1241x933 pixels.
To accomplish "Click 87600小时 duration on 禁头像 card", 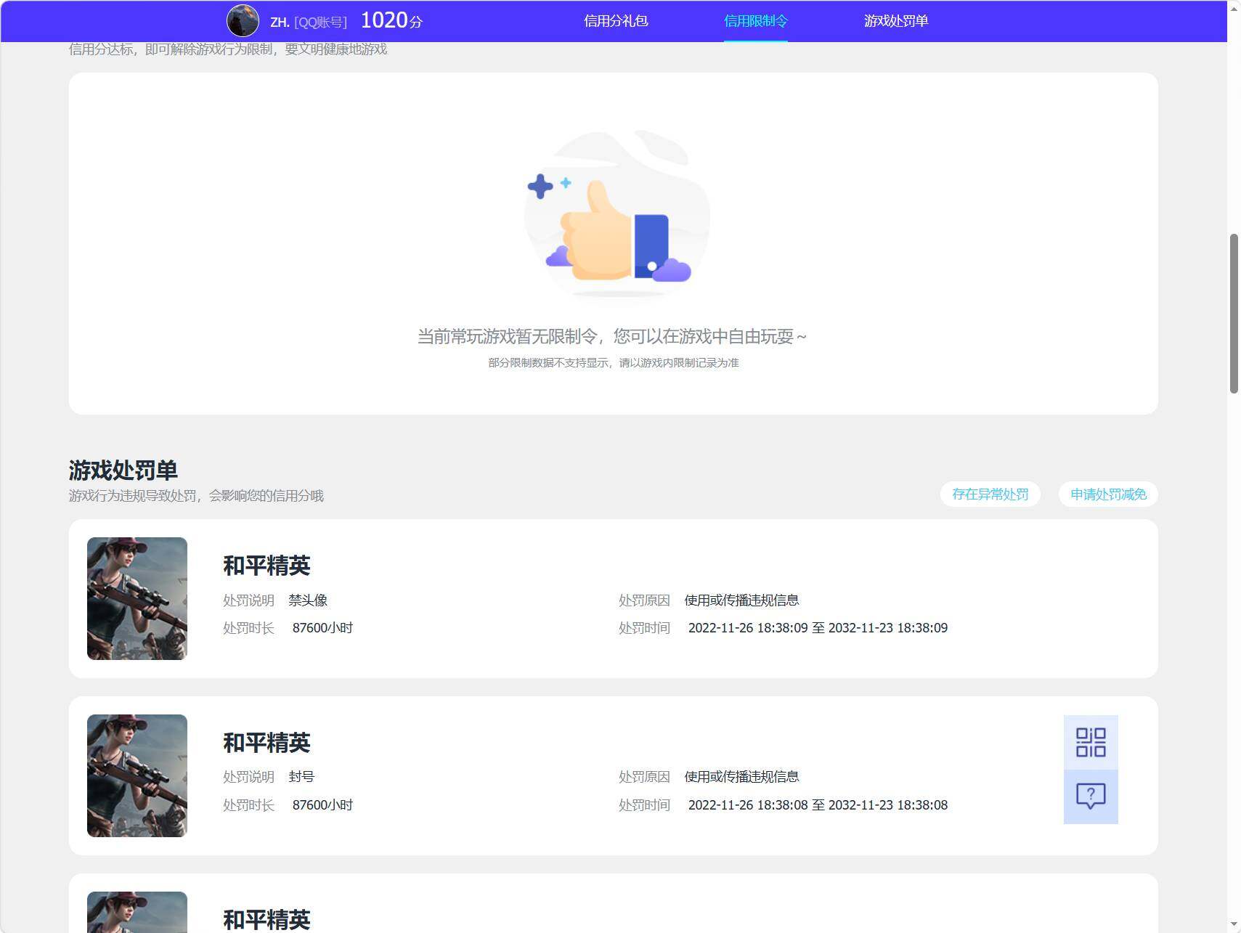I will tap(322, 628).
